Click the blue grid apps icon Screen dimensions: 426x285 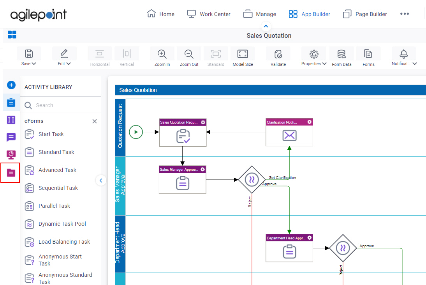coord(12,35)
